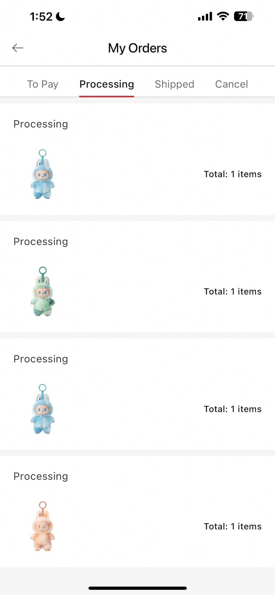275x595 pixels.
Task: Tap the second blue plush thumbnail
Action: (42, 409)
